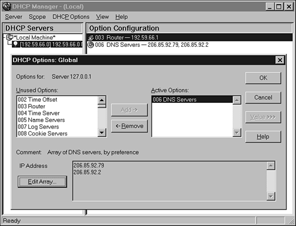The height and width of the screenshot is (226, 296).
Task: Open the Scope menu
Action: click(37, 17)
